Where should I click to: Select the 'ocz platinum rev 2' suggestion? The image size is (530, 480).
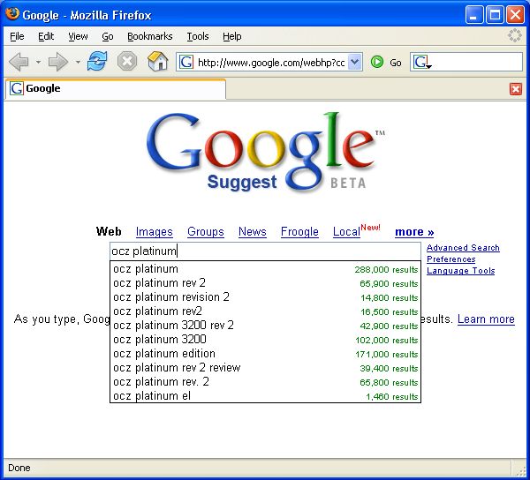tap(159, 283)
